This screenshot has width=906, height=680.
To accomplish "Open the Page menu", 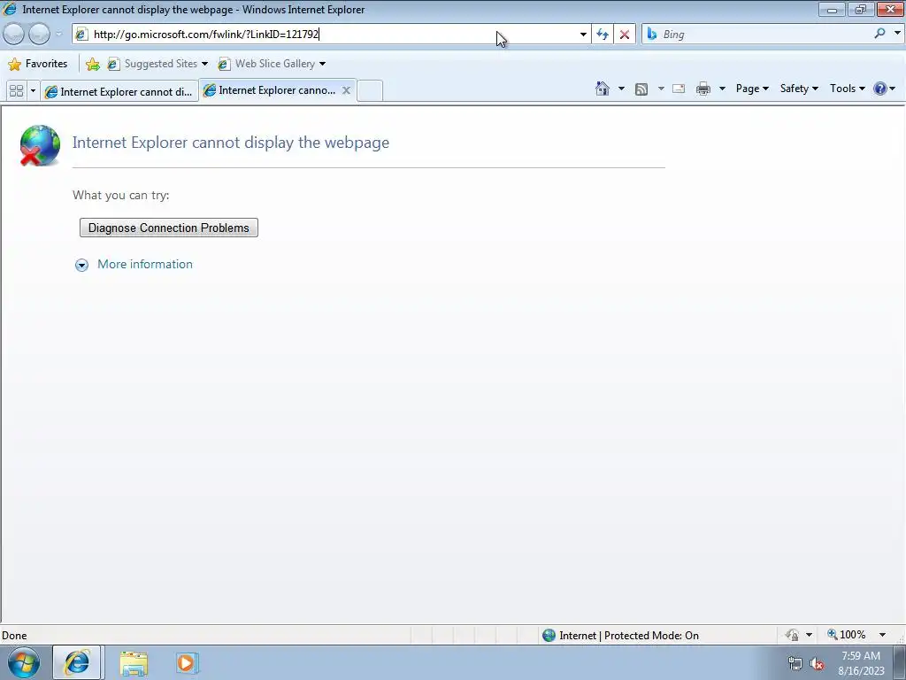I will pos(752,89).
